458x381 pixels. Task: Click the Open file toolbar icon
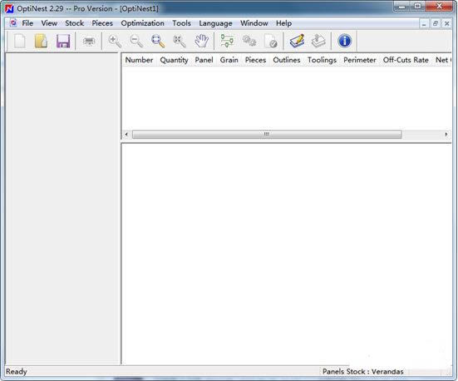pyautogui.click(x=42, y=41)
